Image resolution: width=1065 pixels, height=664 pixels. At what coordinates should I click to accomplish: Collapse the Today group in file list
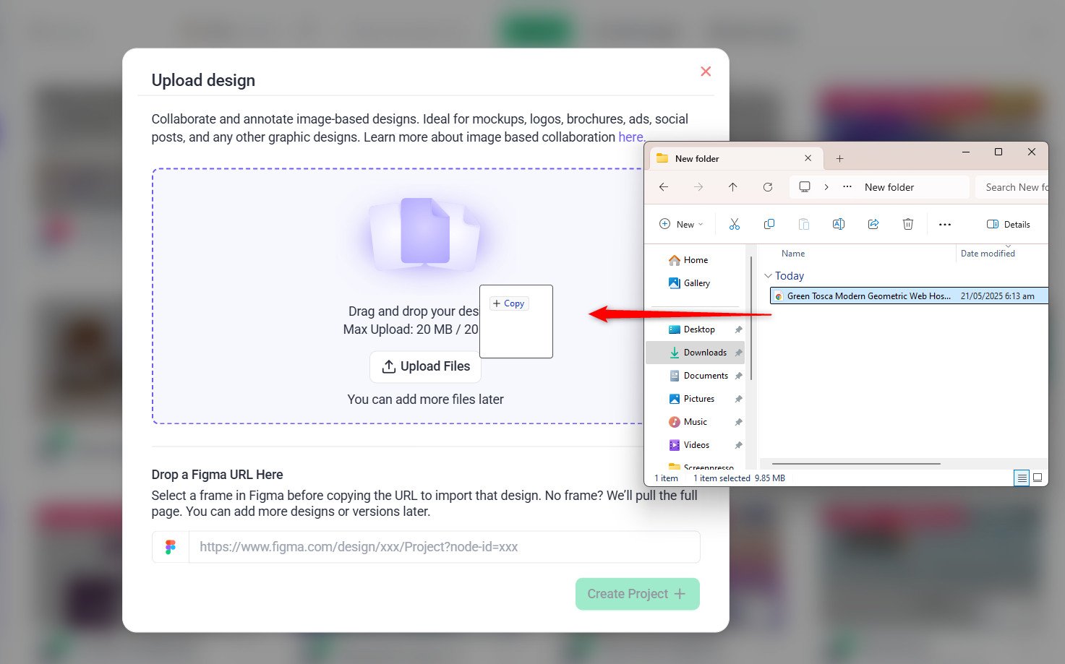[768, 276]
